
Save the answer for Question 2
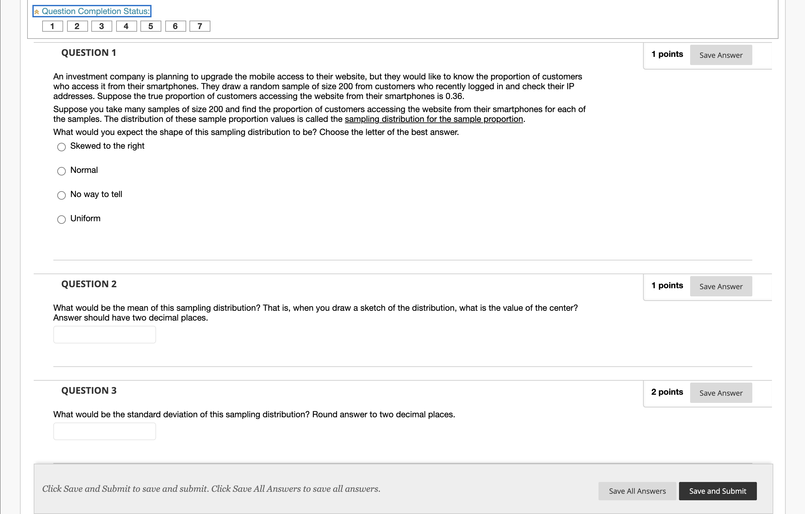point(721,286)
